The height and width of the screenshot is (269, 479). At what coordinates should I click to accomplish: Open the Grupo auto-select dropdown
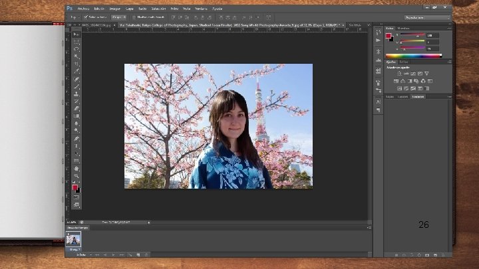point(119,17)
